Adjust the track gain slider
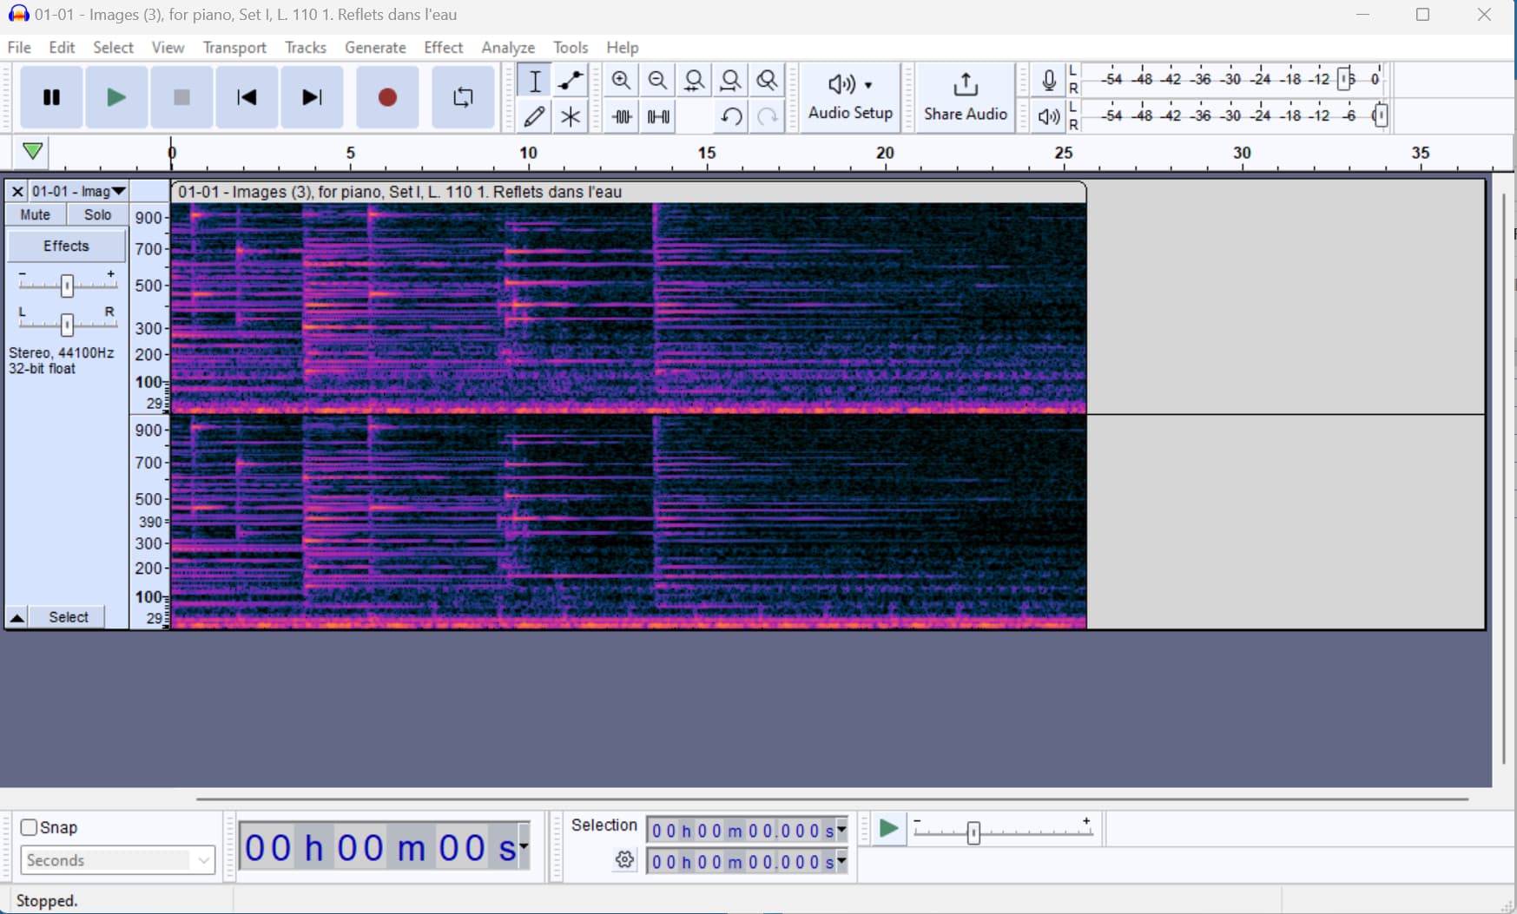The height and width of the screenshot is (914, 1517). pos(67,286)
